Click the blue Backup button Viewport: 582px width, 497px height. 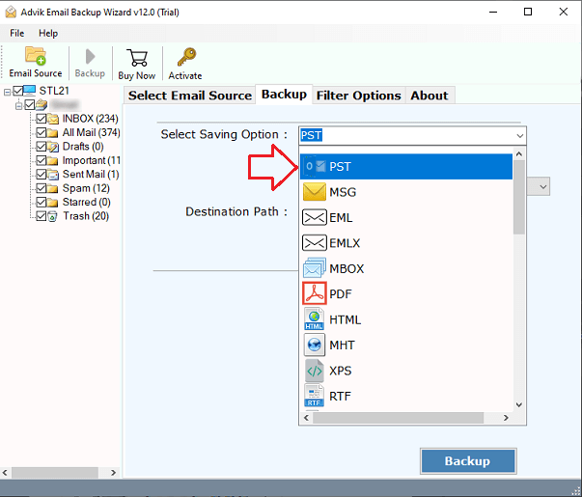[468, 461]
